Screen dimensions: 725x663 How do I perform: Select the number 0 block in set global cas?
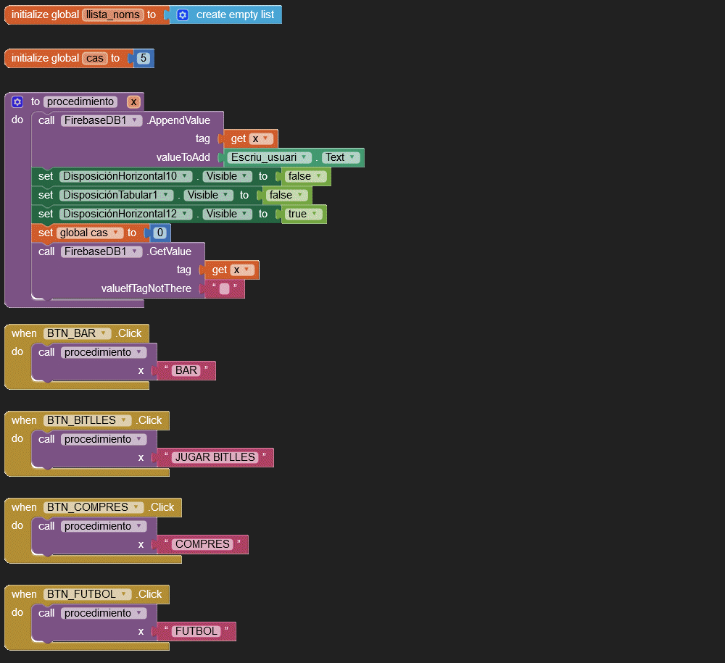[159, 233]
